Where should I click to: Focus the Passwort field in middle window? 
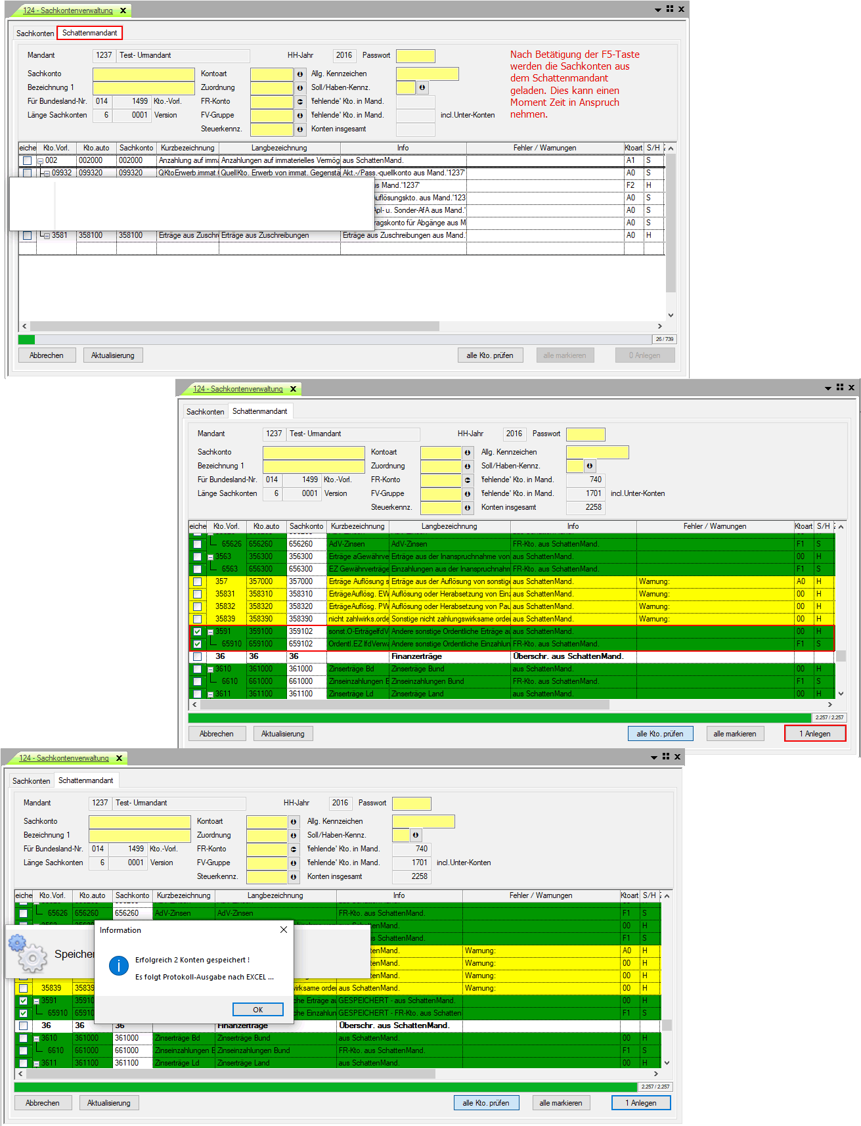[585, 434]
